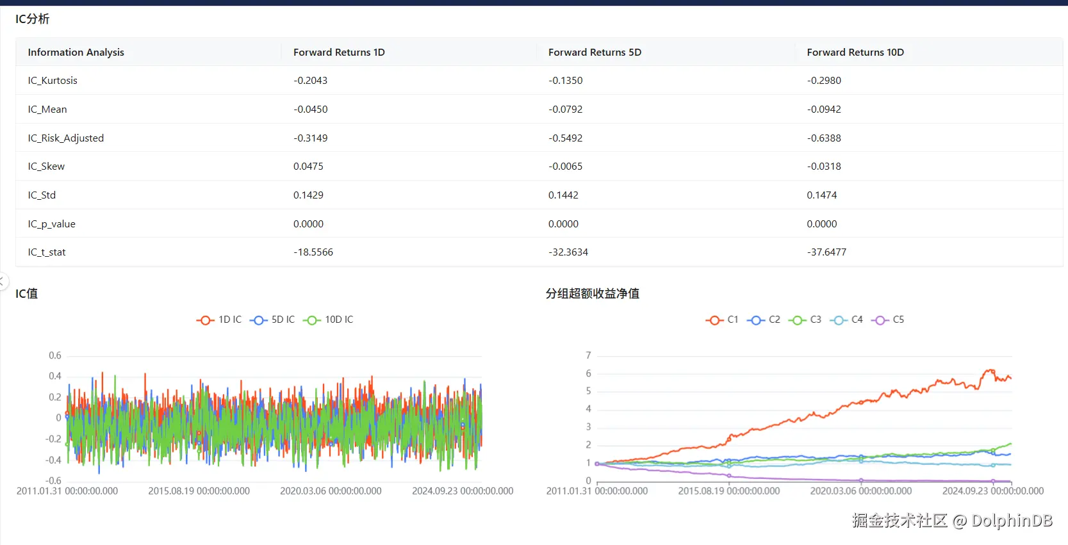The image size is (1068, 545).
Task: Click the IC_p_value 0.0000 cell under 1D
Action: (x=308, y=224)
